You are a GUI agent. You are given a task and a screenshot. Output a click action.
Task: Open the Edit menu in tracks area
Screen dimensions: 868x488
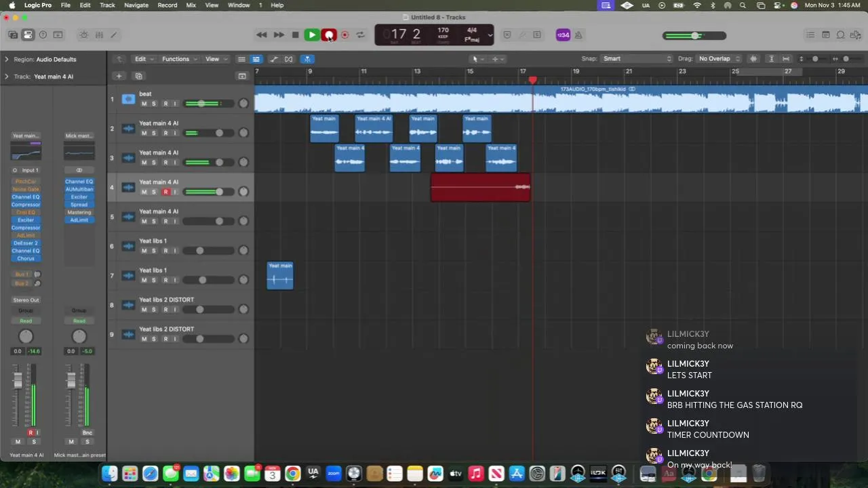[x=143, y=59]
